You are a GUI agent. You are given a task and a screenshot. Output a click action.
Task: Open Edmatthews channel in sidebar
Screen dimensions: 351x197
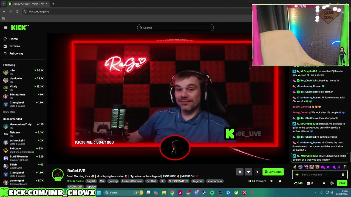point(23,96)
